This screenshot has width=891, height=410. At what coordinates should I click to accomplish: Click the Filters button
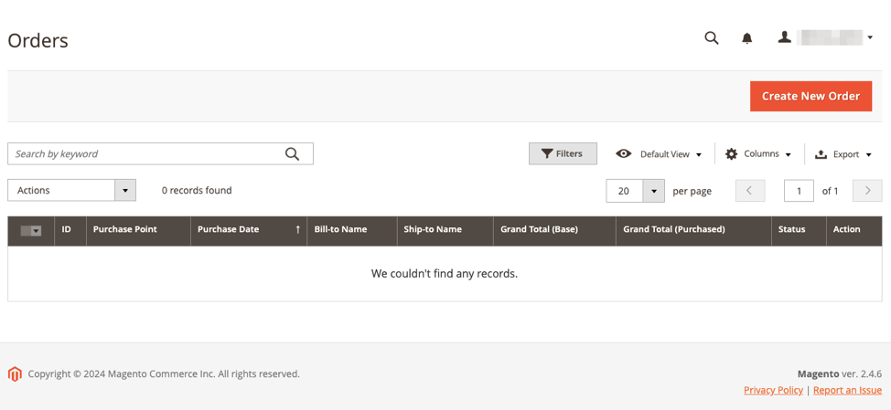pos(563,154)
